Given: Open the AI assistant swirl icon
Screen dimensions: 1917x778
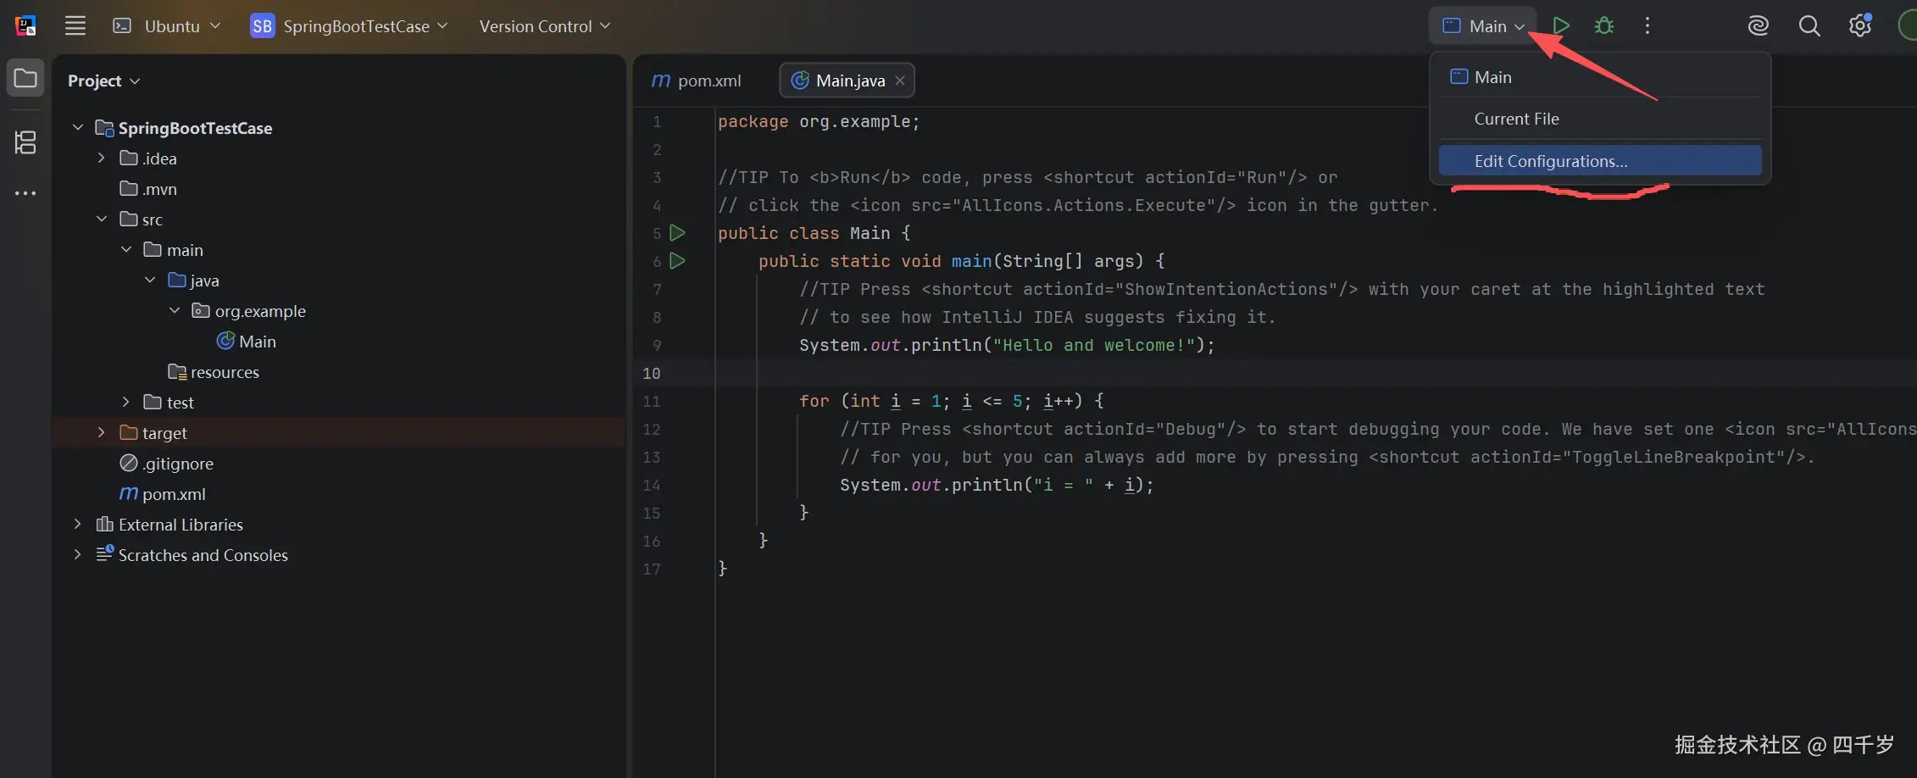Looking at the screenshot, I should point(1758,25).
